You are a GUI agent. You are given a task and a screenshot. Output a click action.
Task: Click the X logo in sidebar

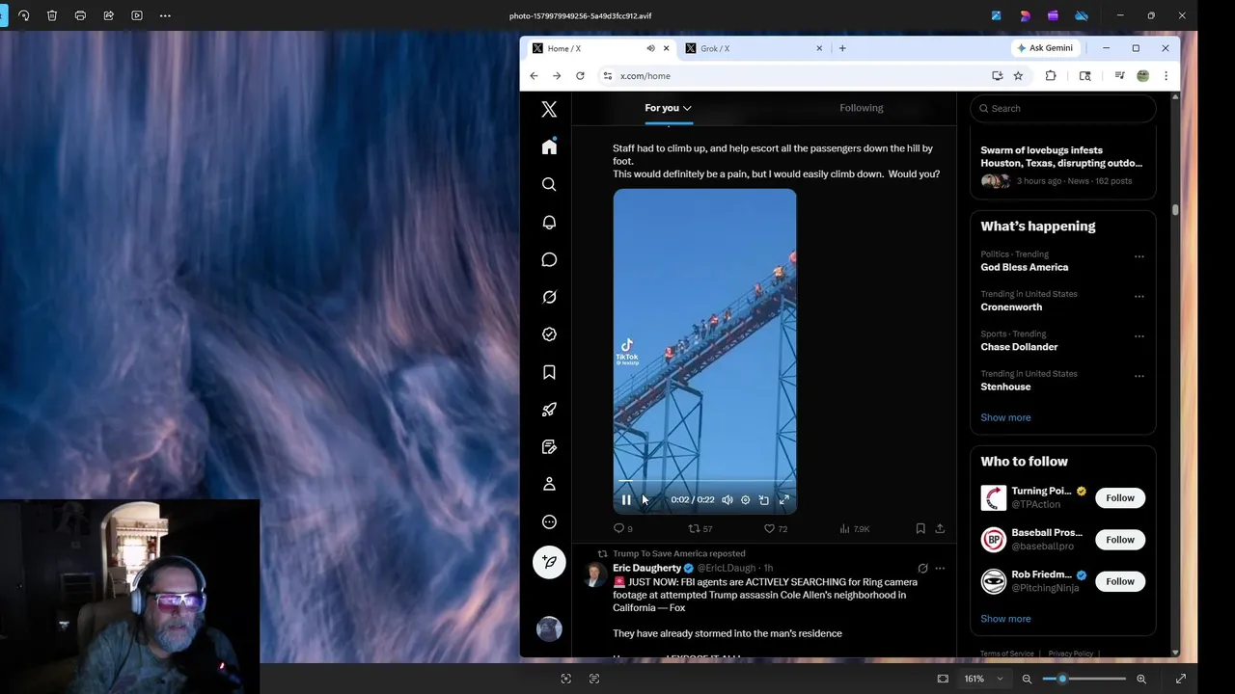549,109
